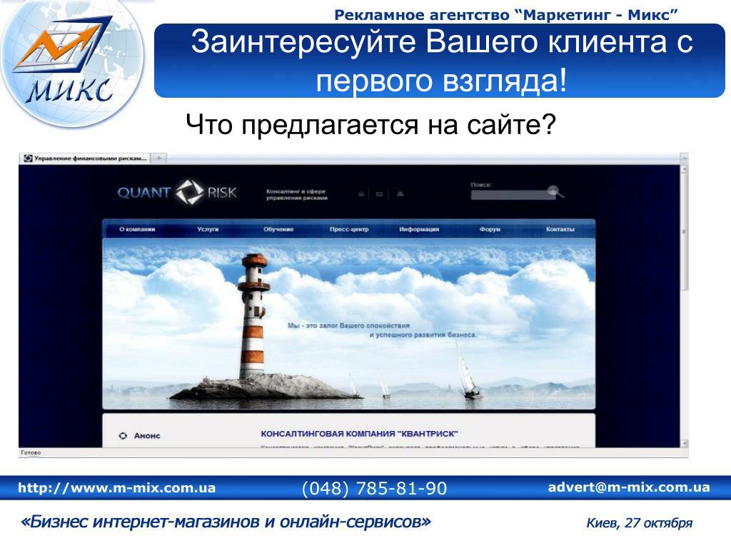Open the Информация menu item

coord(419,229)
